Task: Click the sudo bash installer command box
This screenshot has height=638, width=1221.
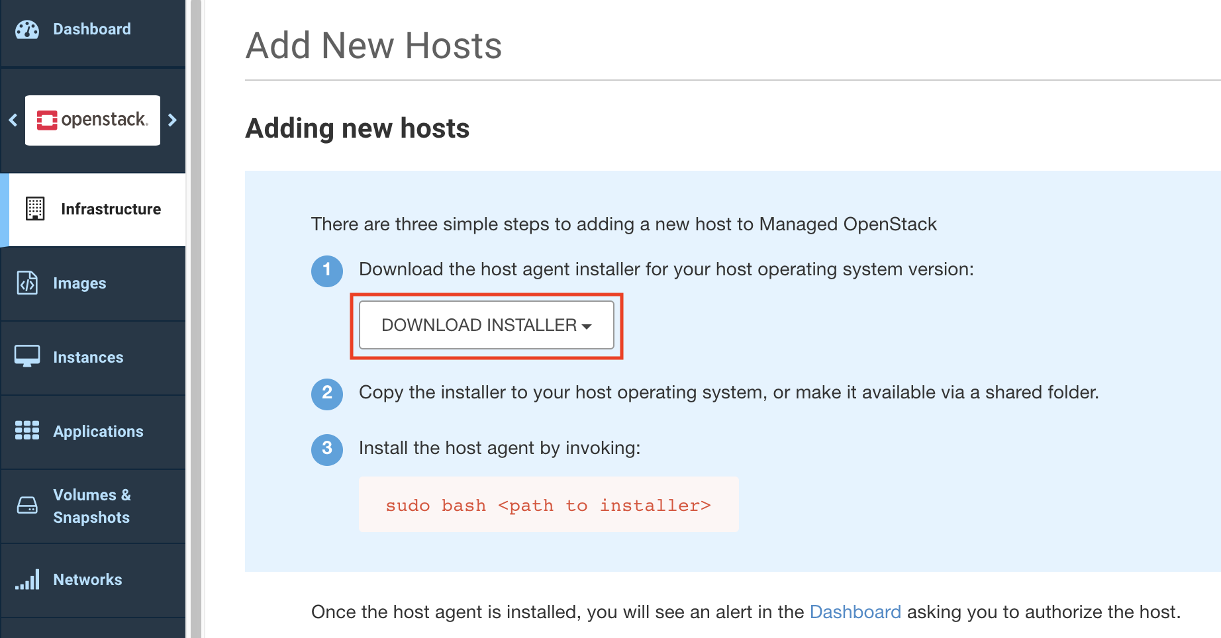Action: pyautogui.click(x=548, y=505)
